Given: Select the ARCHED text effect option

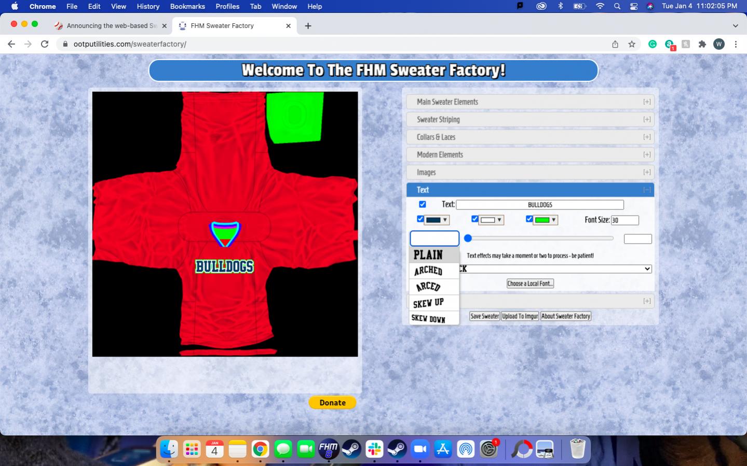Looking at the screenshot, I should (429, 271).
